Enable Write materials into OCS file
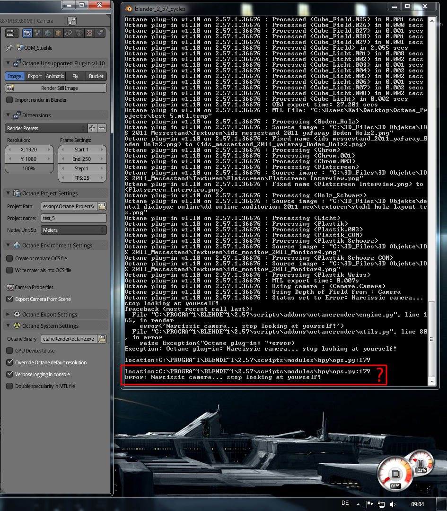447x511 pixels. (10, 270)
